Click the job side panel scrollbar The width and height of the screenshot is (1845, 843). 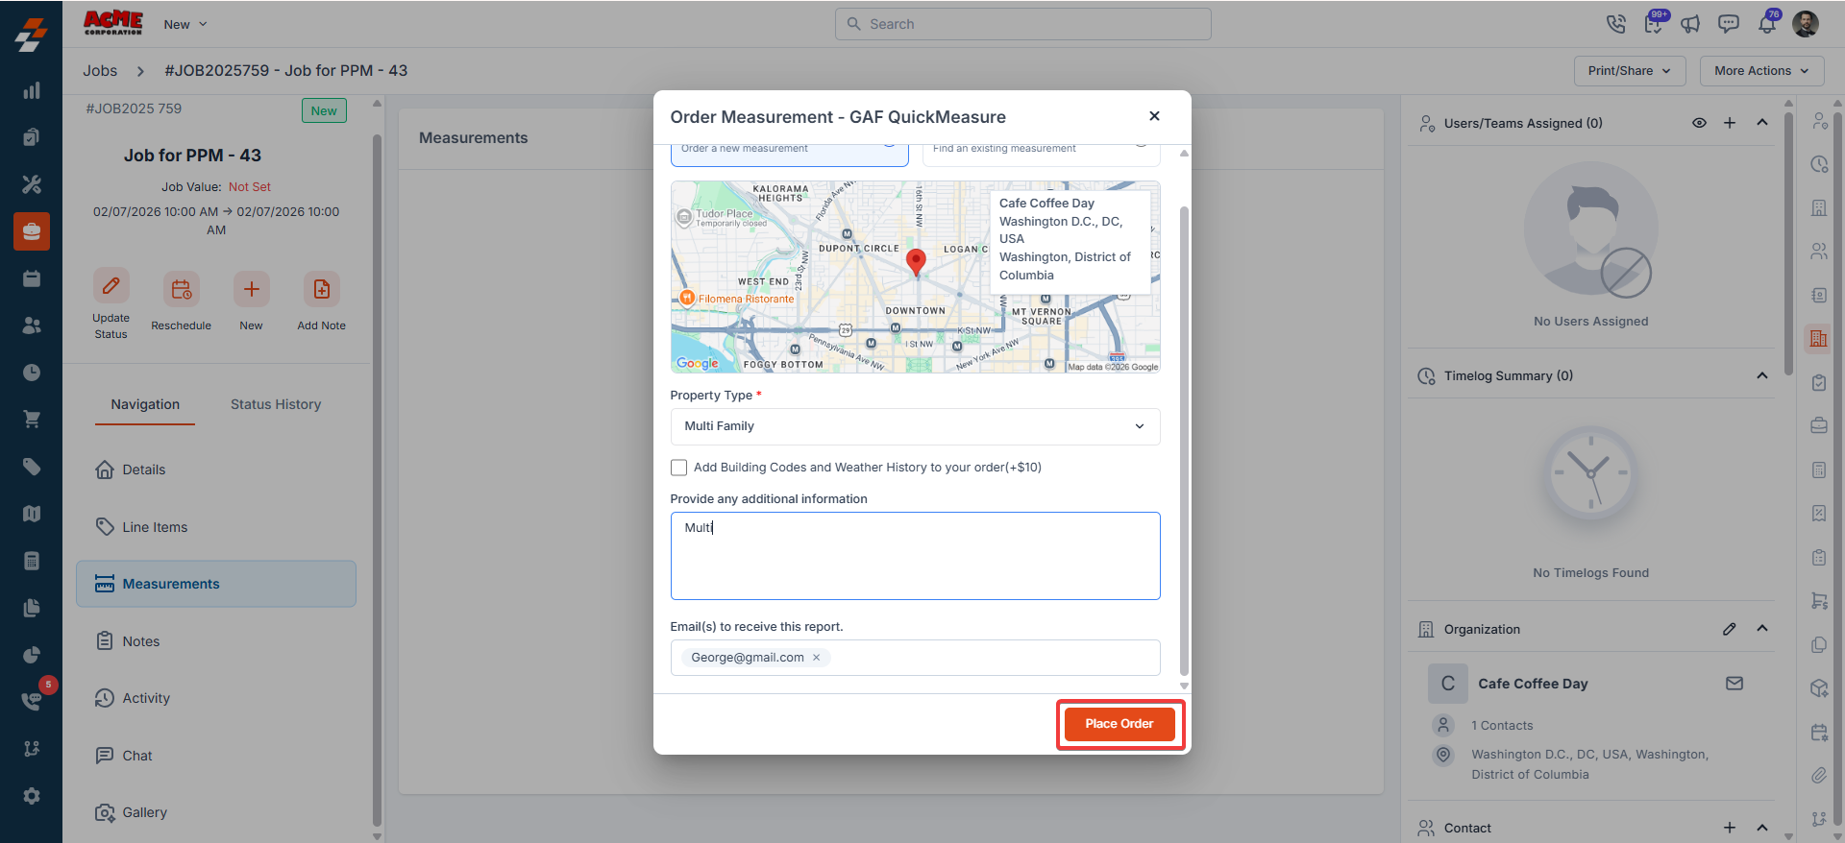point(377,480)
